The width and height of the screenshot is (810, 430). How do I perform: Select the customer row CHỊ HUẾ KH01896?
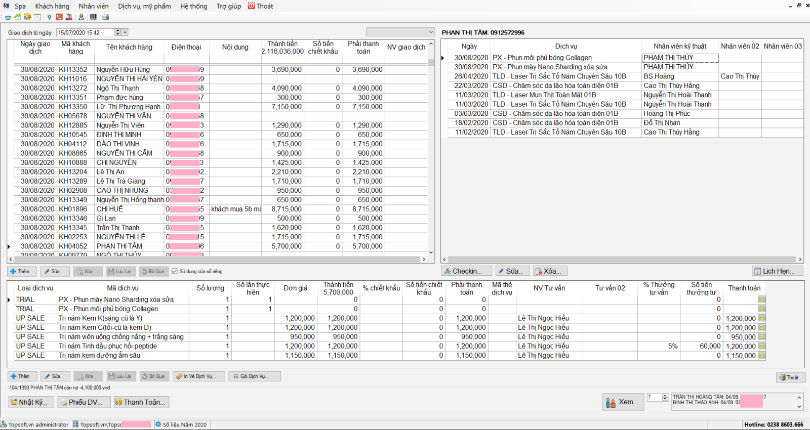[221, 209]
